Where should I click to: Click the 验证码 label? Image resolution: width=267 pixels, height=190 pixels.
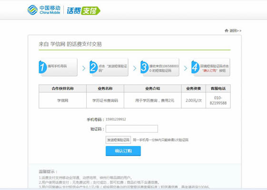click(97, 129)
